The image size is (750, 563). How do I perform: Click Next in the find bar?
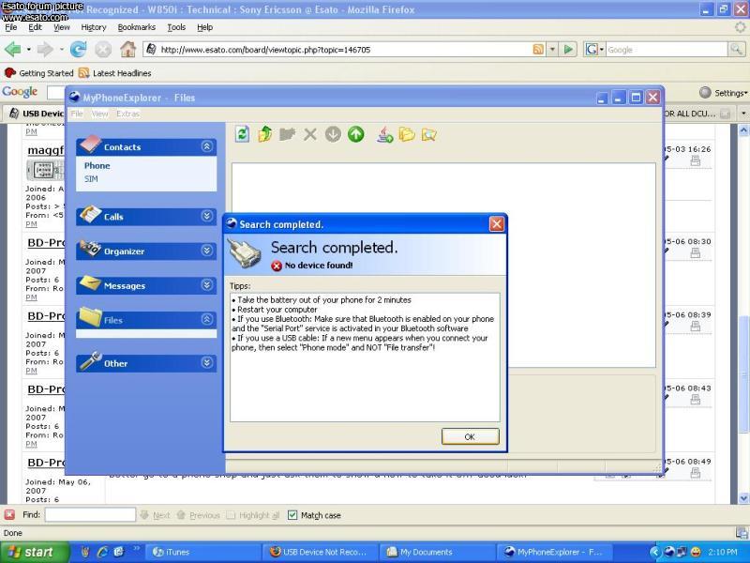tap(155, 515)
